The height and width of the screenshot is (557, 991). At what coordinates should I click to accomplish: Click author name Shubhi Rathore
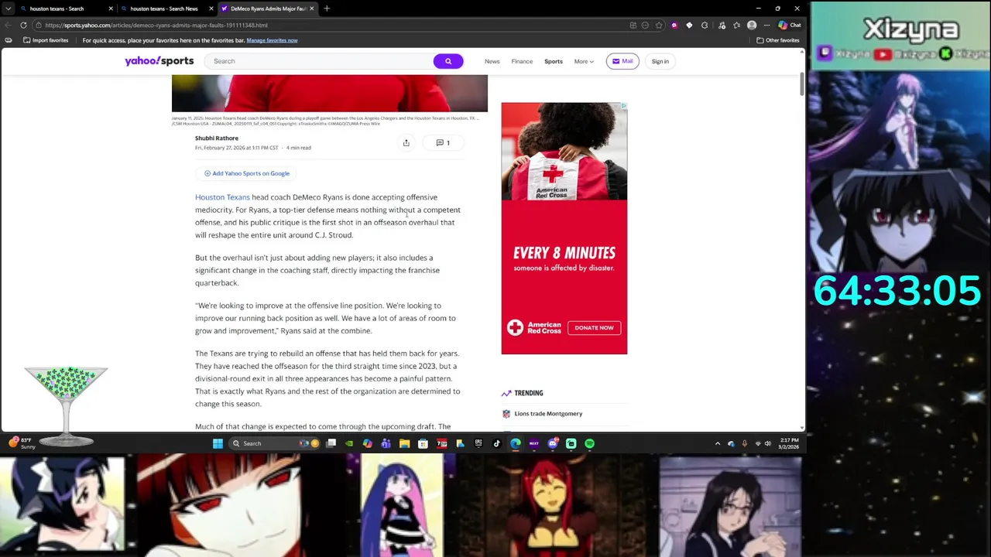click(217, 138)
